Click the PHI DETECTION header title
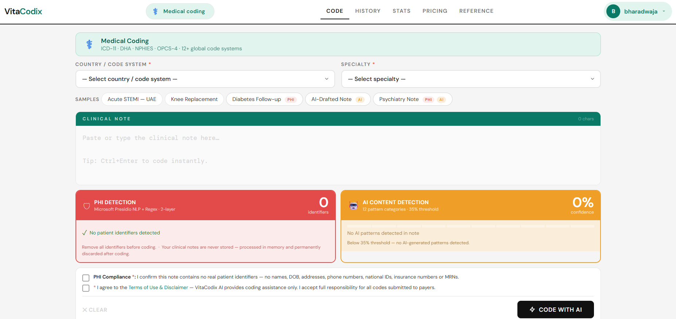This screenshot has height=319, width=676. pos(115,202)
